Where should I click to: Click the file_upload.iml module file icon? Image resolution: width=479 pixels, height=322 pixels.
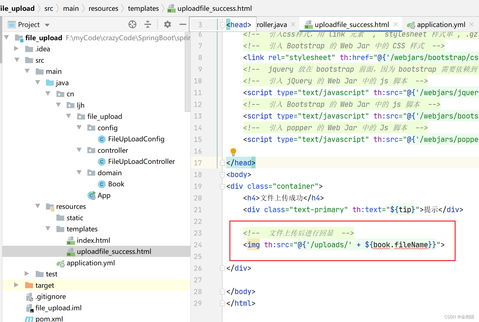(29, 308)
